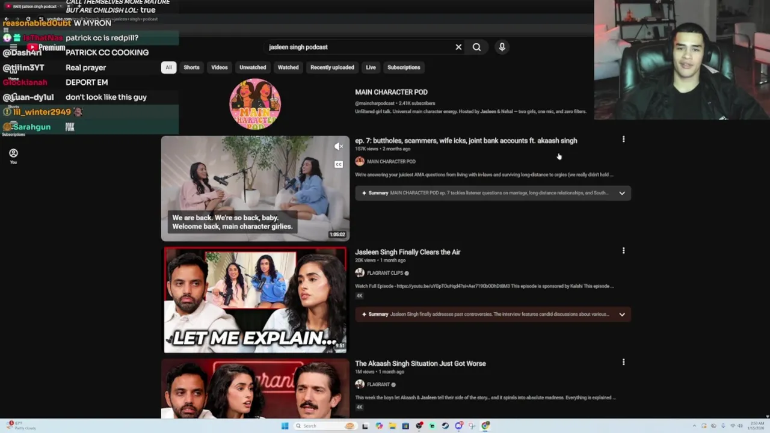Open the LET ME EXPLAIN thumbnail
Image resolution: width=770 pixels, height=433 pixels.
[255, 299]
